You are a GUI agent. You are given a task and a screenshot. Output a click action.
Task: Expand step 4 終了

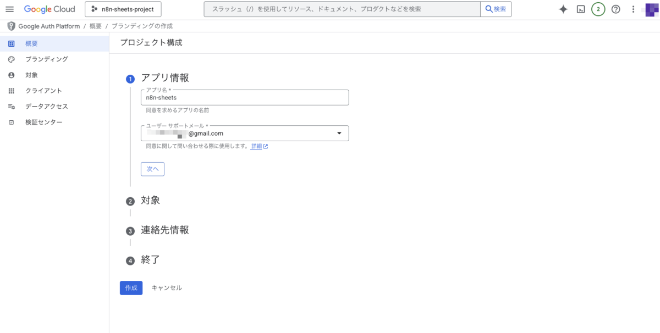click(150, 260)
